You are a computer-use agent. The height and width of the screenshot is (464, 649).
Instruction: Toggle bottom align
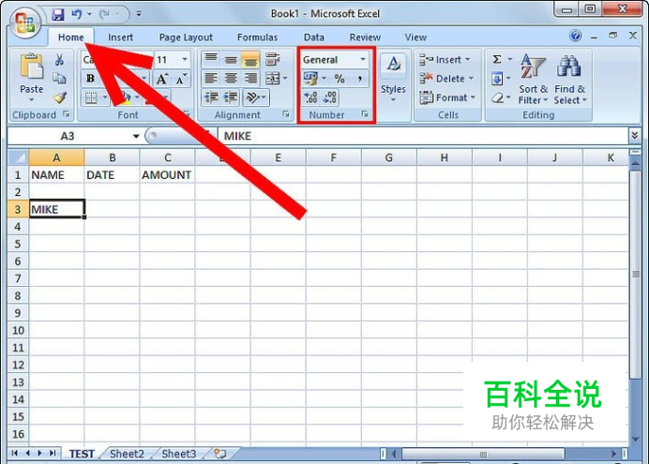click(x=250, y=60)
